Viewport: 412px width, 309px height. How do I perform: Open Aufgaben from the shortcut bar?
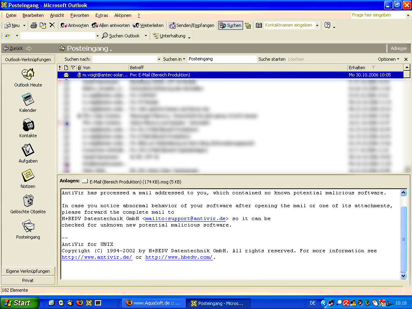pos(28,150)
